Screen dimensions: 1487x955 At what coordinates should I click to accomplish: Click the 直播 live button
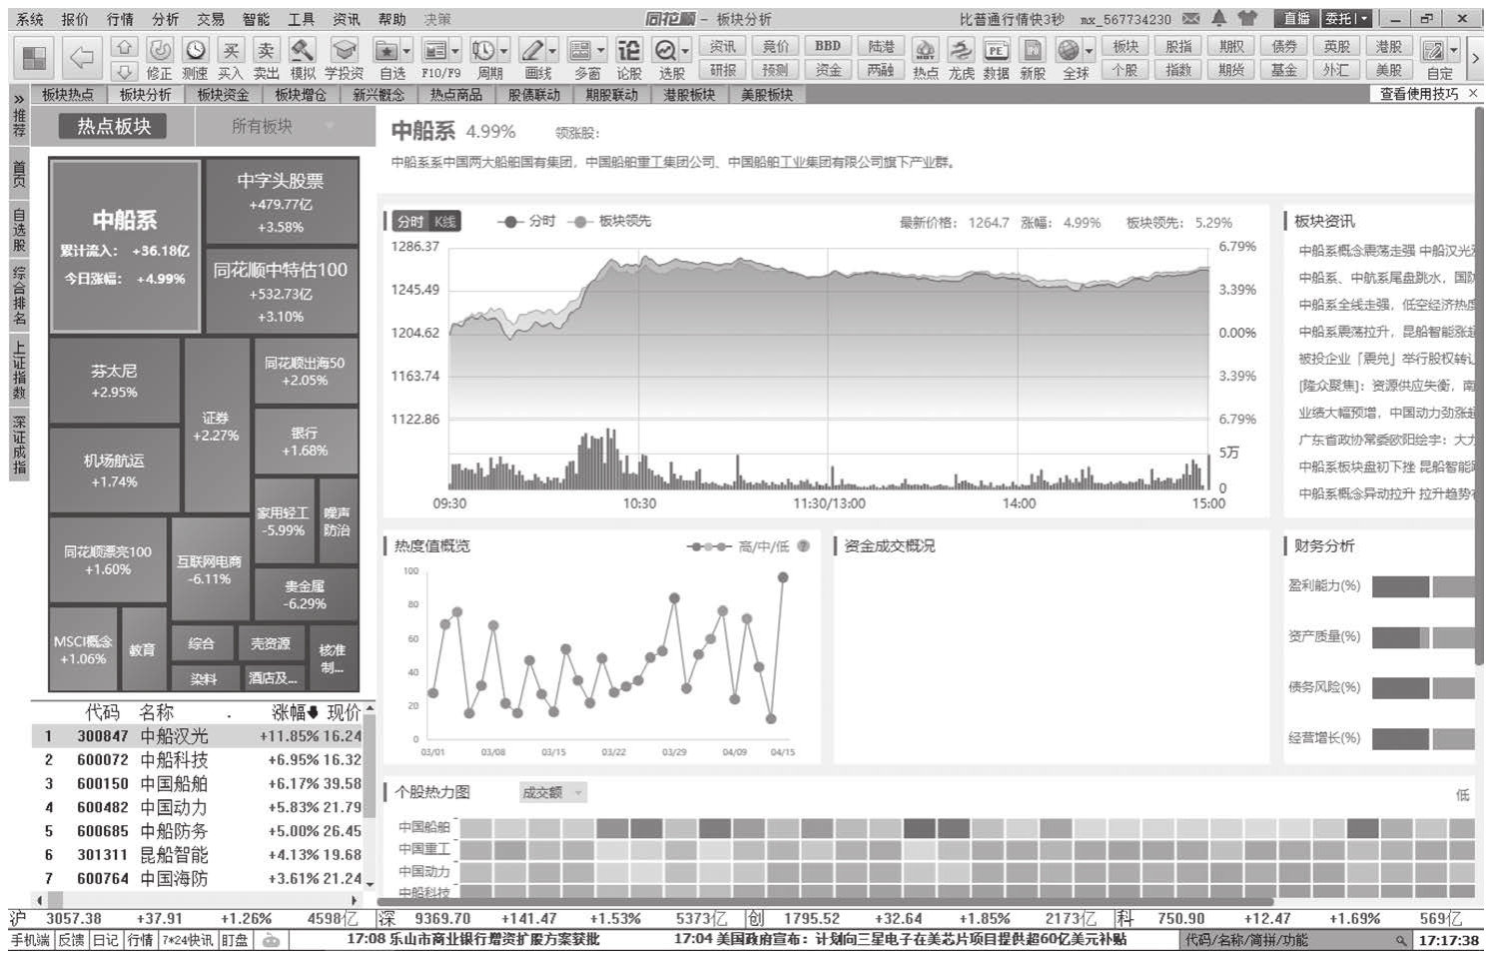(x=1296, y=18)
